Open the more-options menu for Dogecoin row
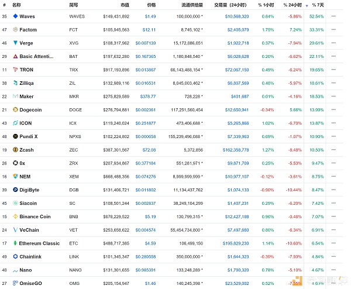351x289 pixels. coord(333,109)
